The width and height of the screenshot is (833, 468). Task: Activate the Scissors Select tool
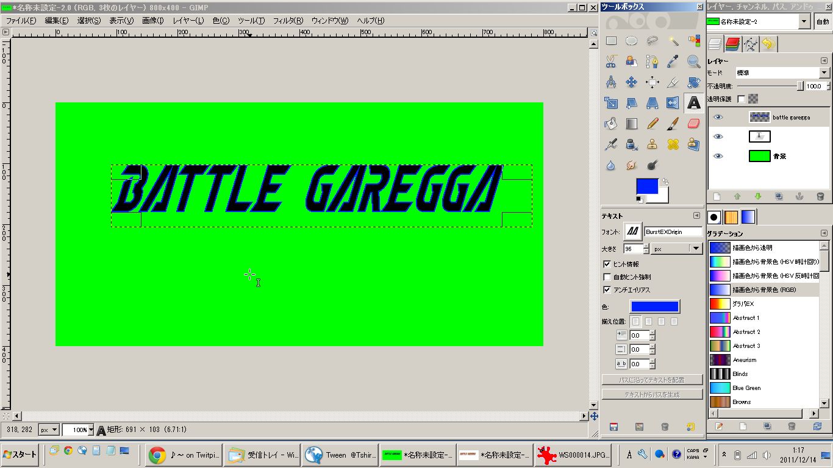tap(611, 62)
